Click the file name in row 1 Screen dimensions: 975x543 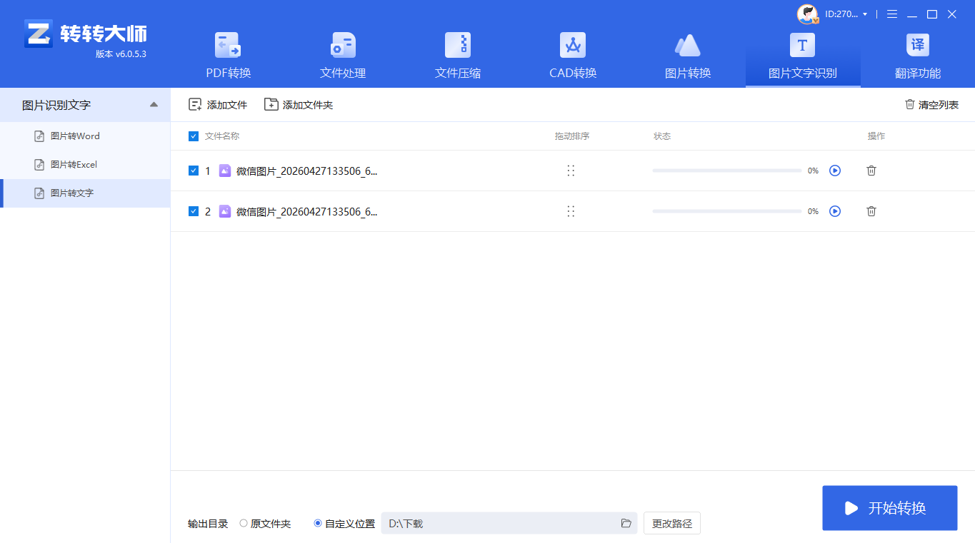click(307, 171)
